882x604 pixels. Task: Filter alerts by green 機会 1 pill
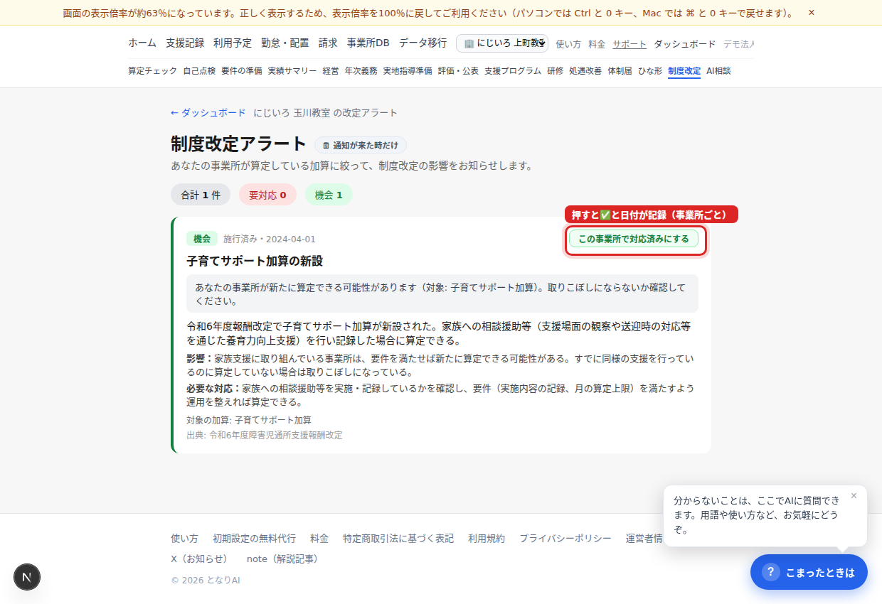point(329,195)
